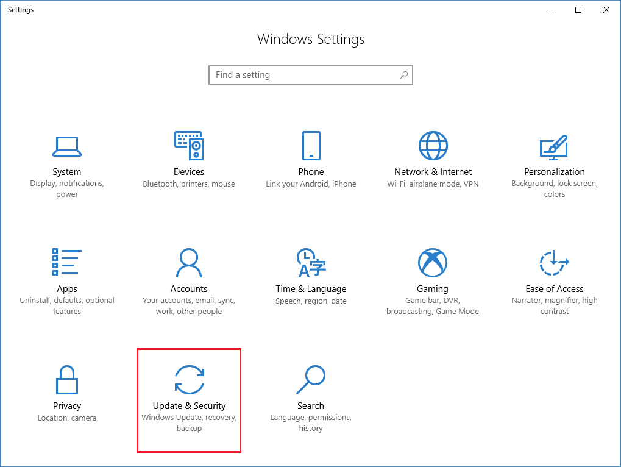
Task: Open the Devices keyboard and speaker icon
Action: pos(189,145)
